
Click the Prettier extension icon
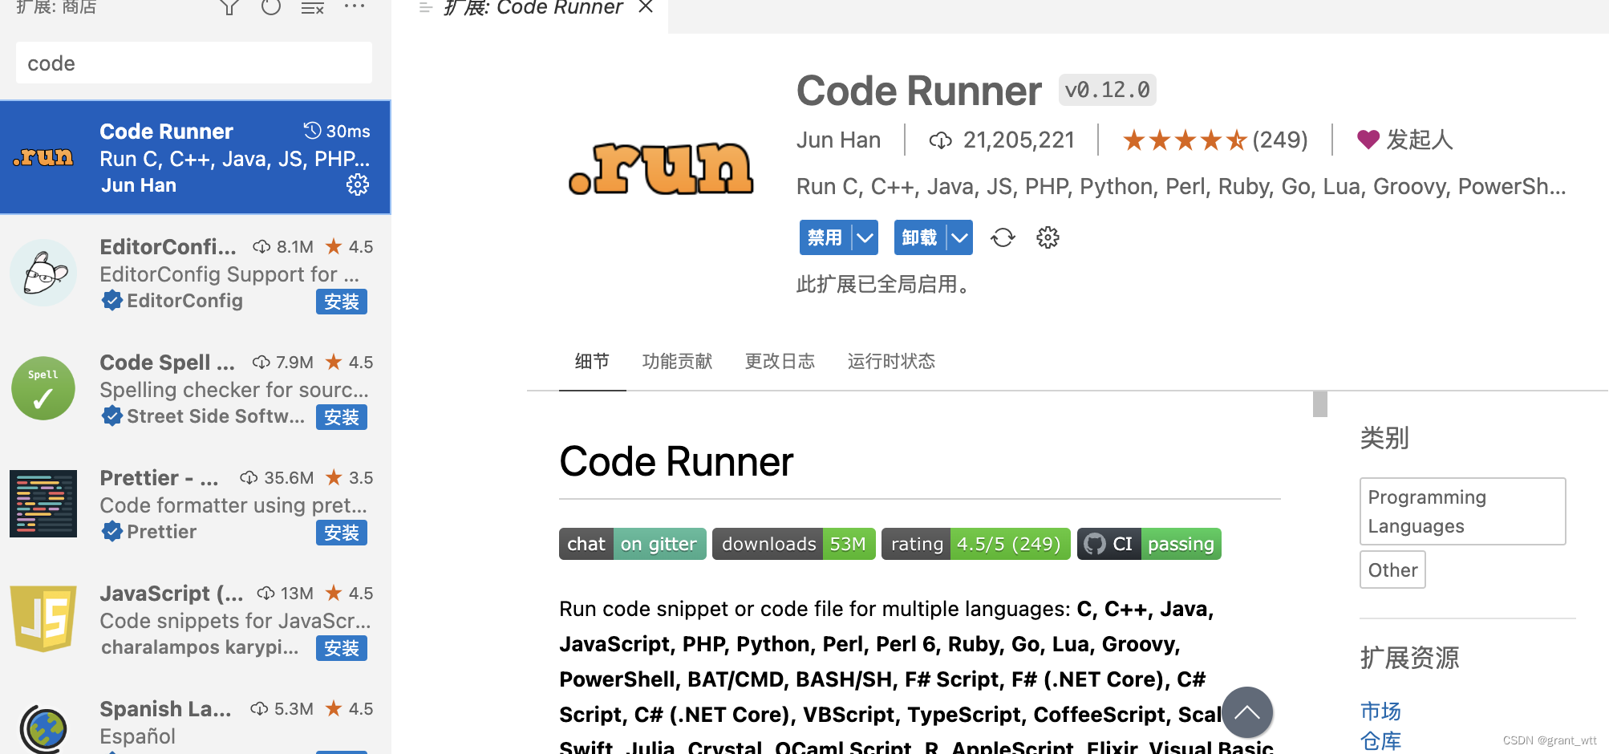(x=43, y=504)
